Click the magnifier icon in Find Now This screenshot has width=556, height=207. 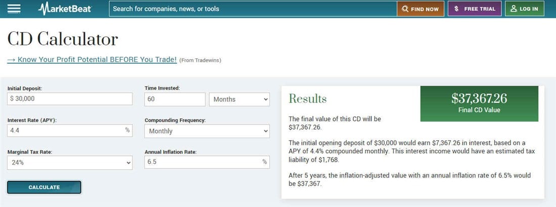[x=405, y=9]
